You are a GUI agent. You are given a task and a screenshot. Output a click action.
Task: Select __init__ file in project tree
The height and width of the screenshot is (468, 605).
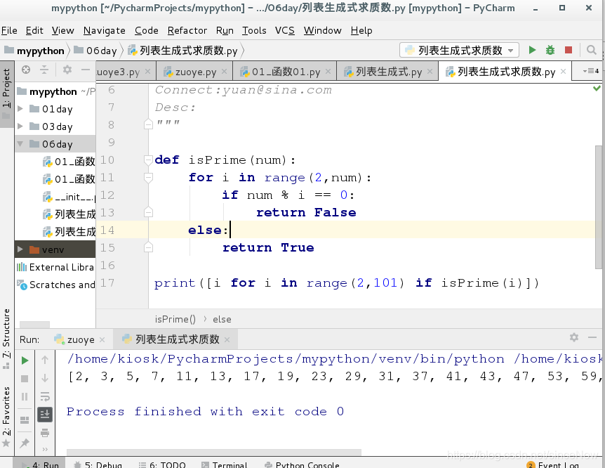pos(69,197)
